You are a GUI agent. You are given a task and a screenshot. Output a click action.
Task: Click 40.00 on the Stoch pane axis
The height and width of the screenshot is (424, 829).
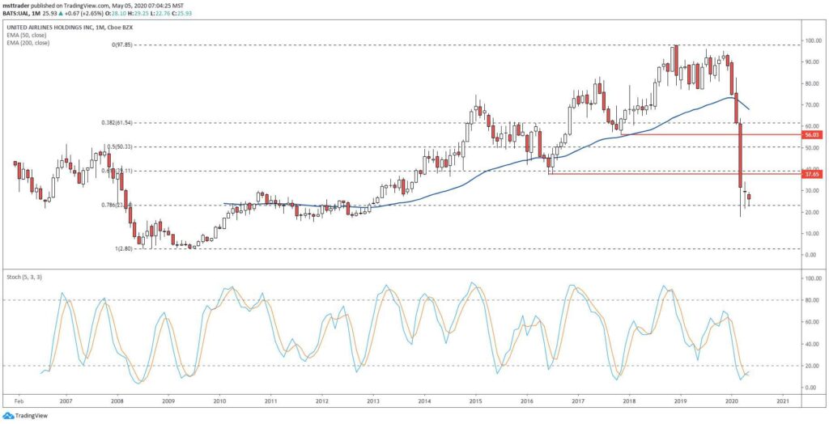[811, 344]
